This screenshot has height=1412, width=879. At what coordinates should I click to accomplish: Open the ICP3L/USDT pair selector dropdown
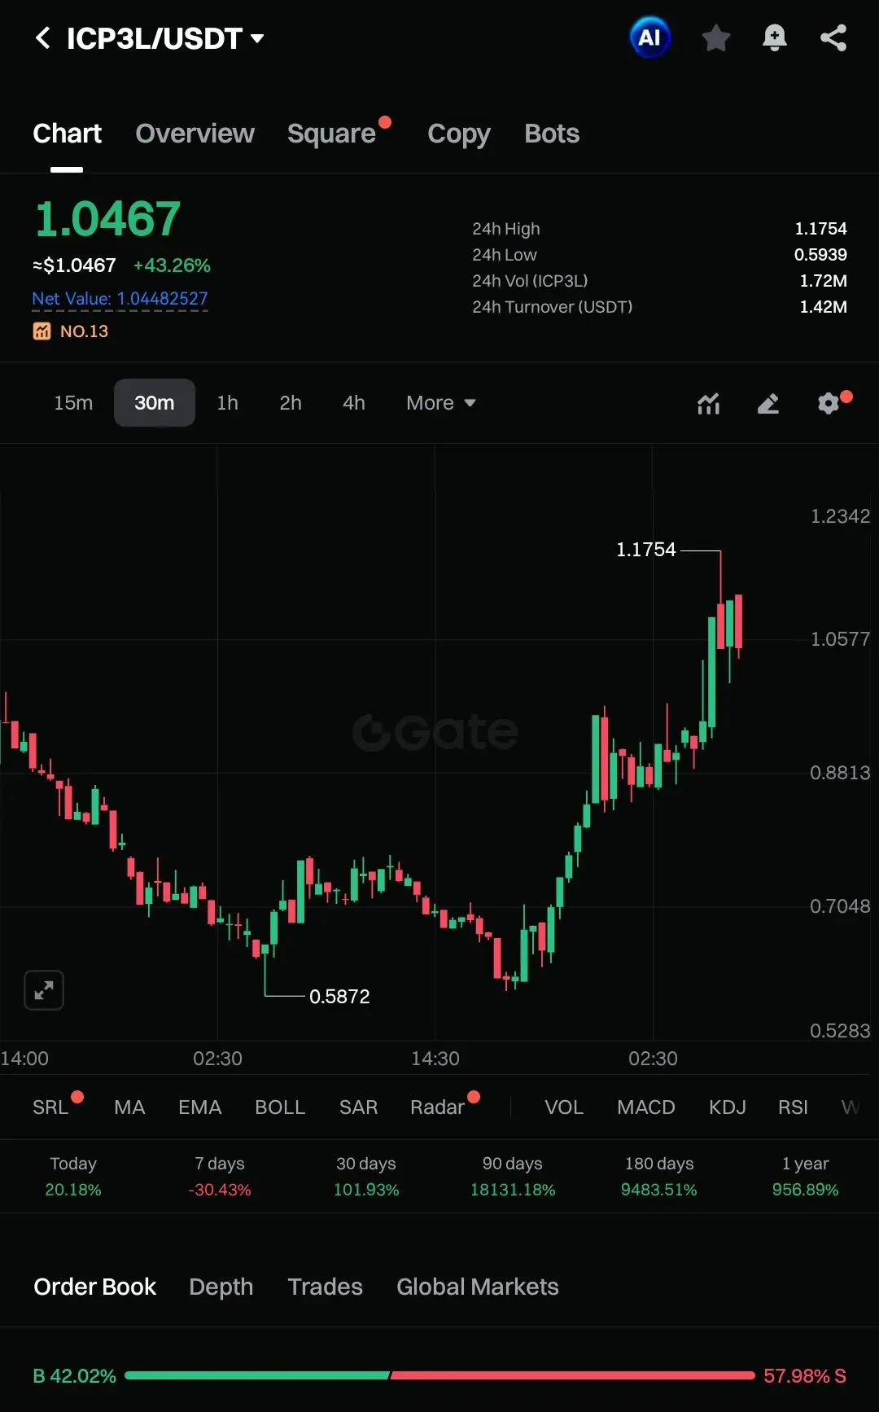[x=165, y=38]
